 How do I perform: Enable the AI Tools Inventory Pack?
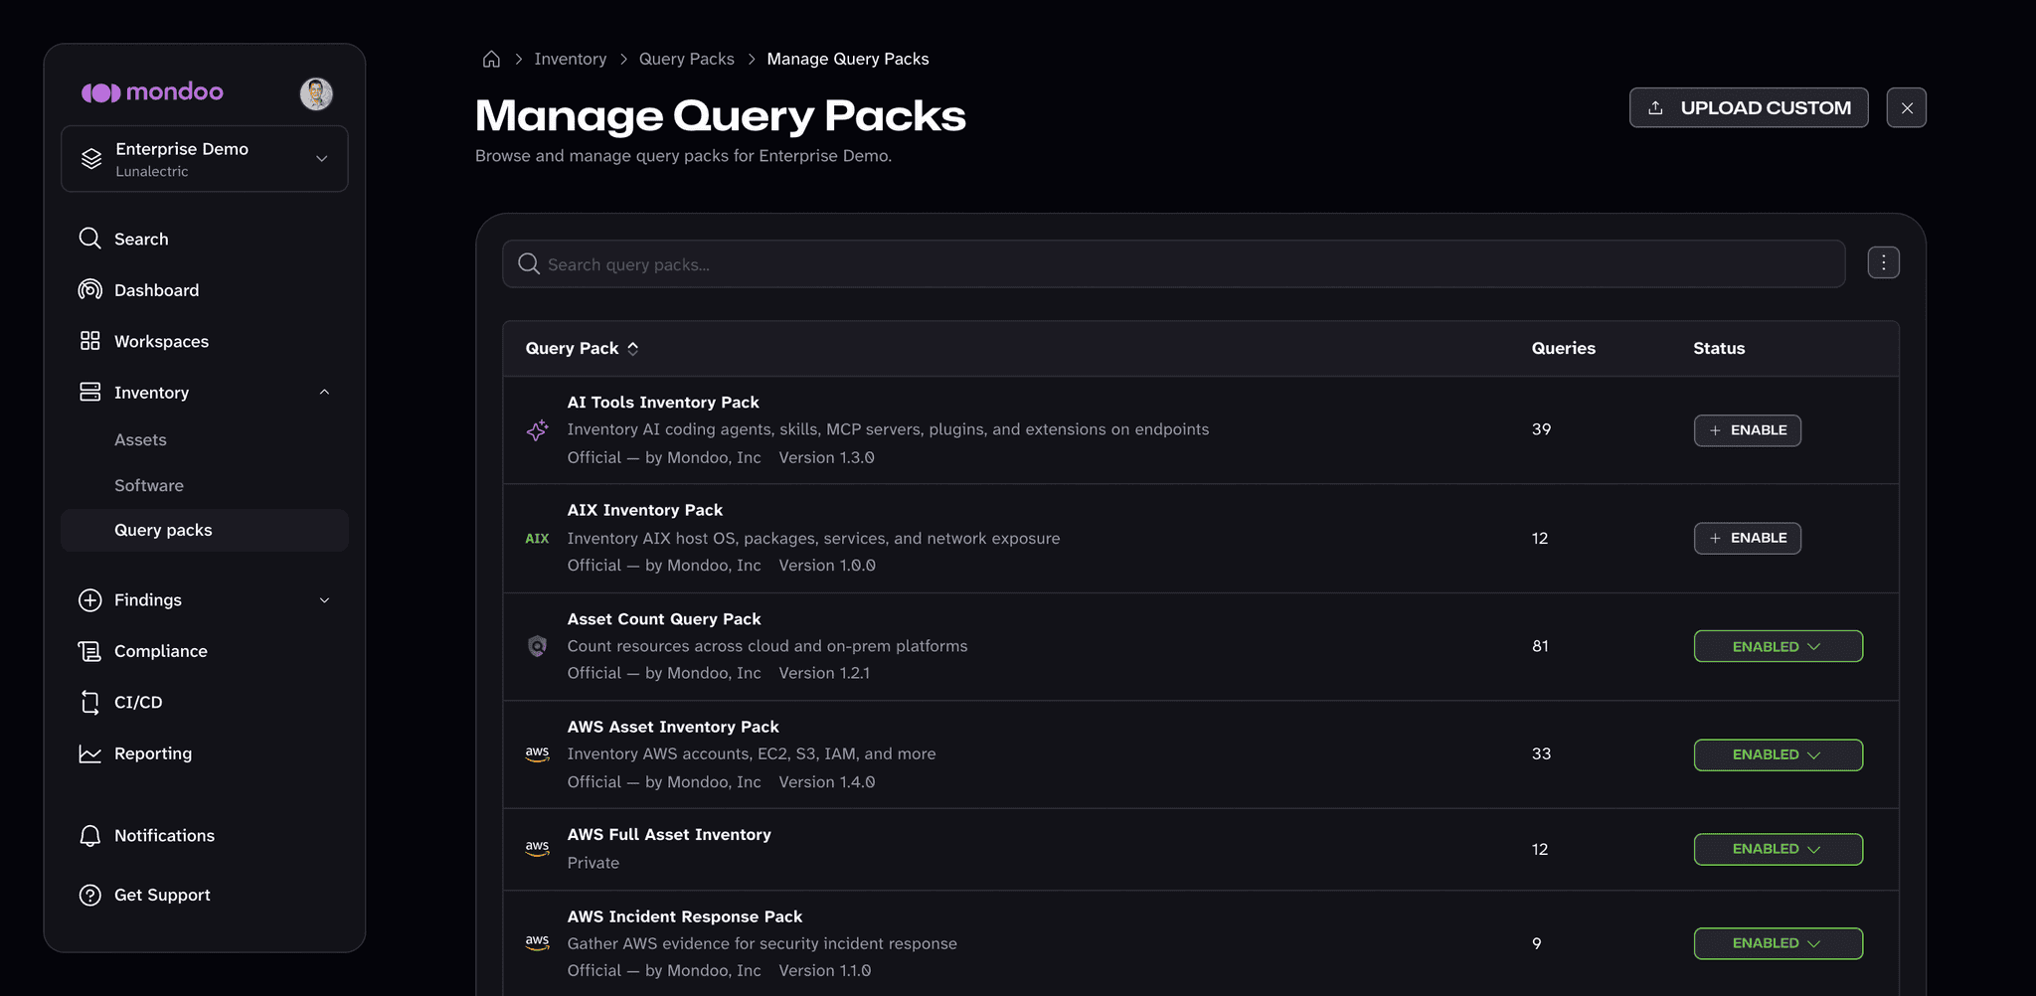coord(1747,430)
